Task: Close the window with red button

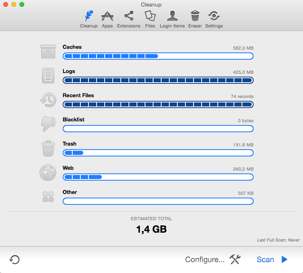Action: coord(6,4)
